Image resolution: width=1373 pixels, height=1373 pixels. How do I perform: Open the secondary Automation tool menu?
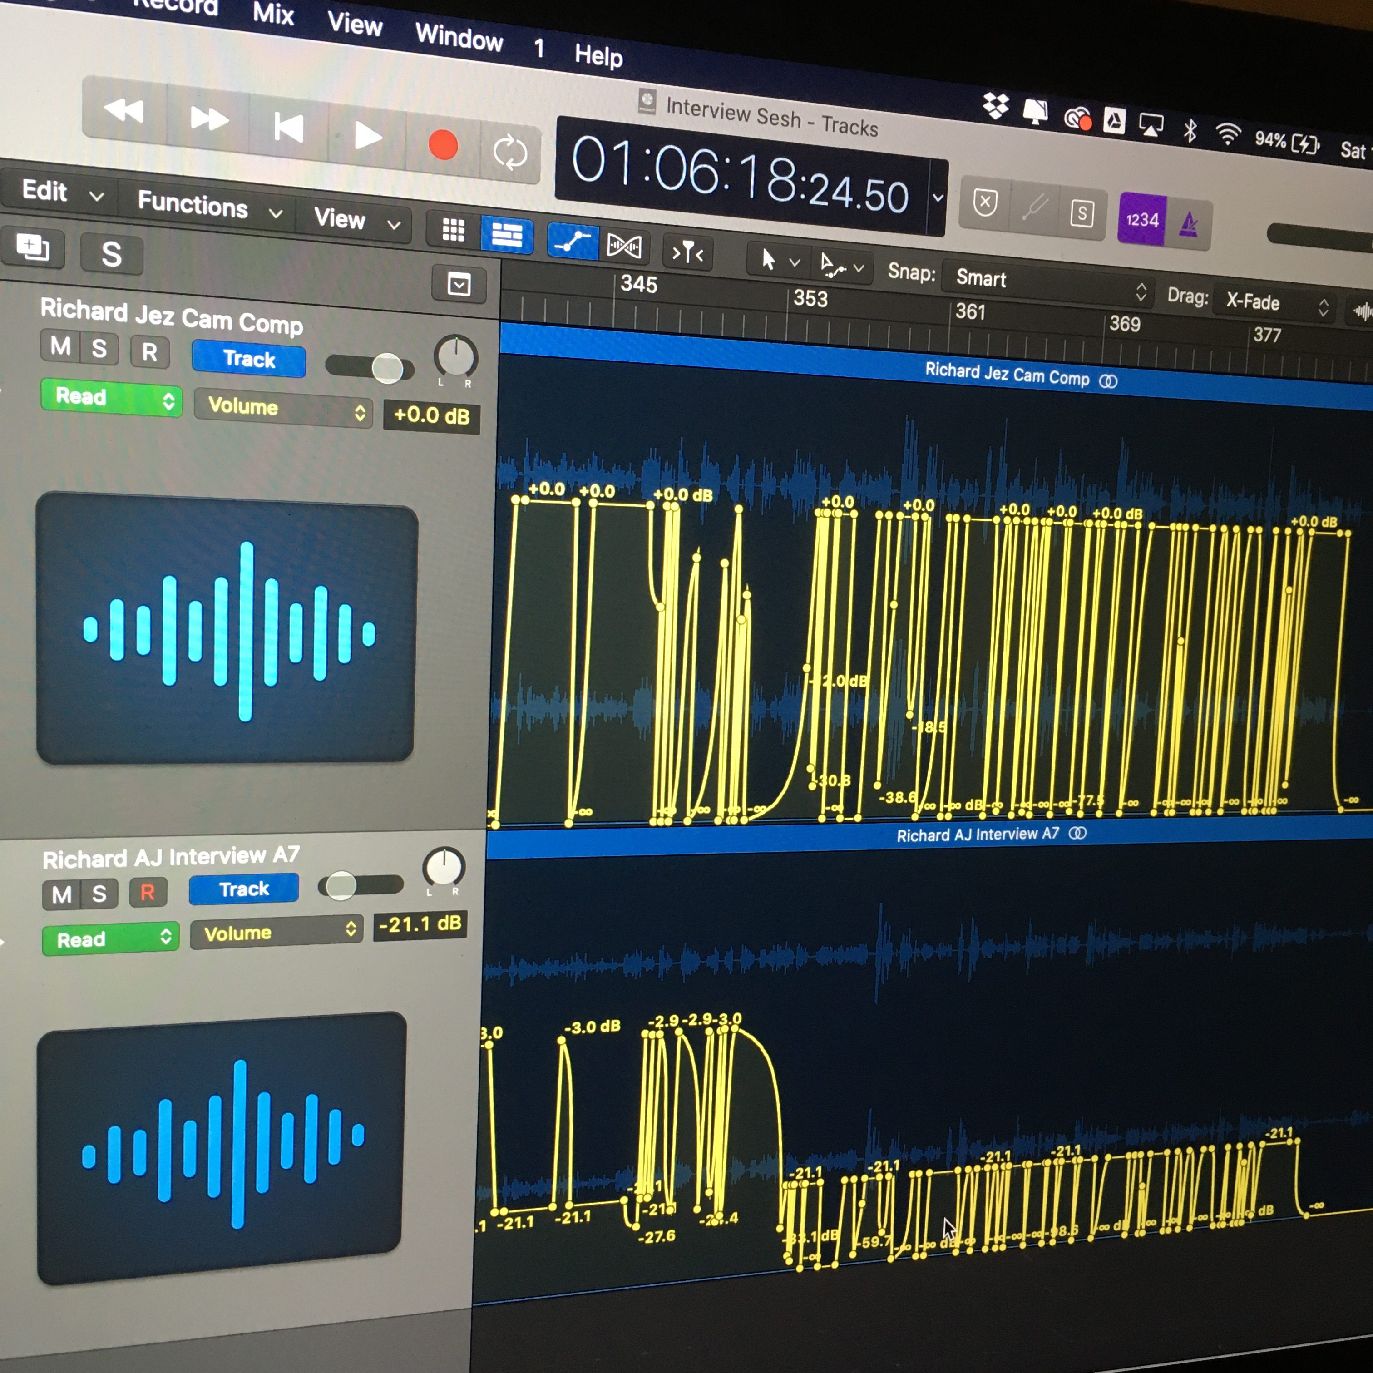click(x=841, y=266)
